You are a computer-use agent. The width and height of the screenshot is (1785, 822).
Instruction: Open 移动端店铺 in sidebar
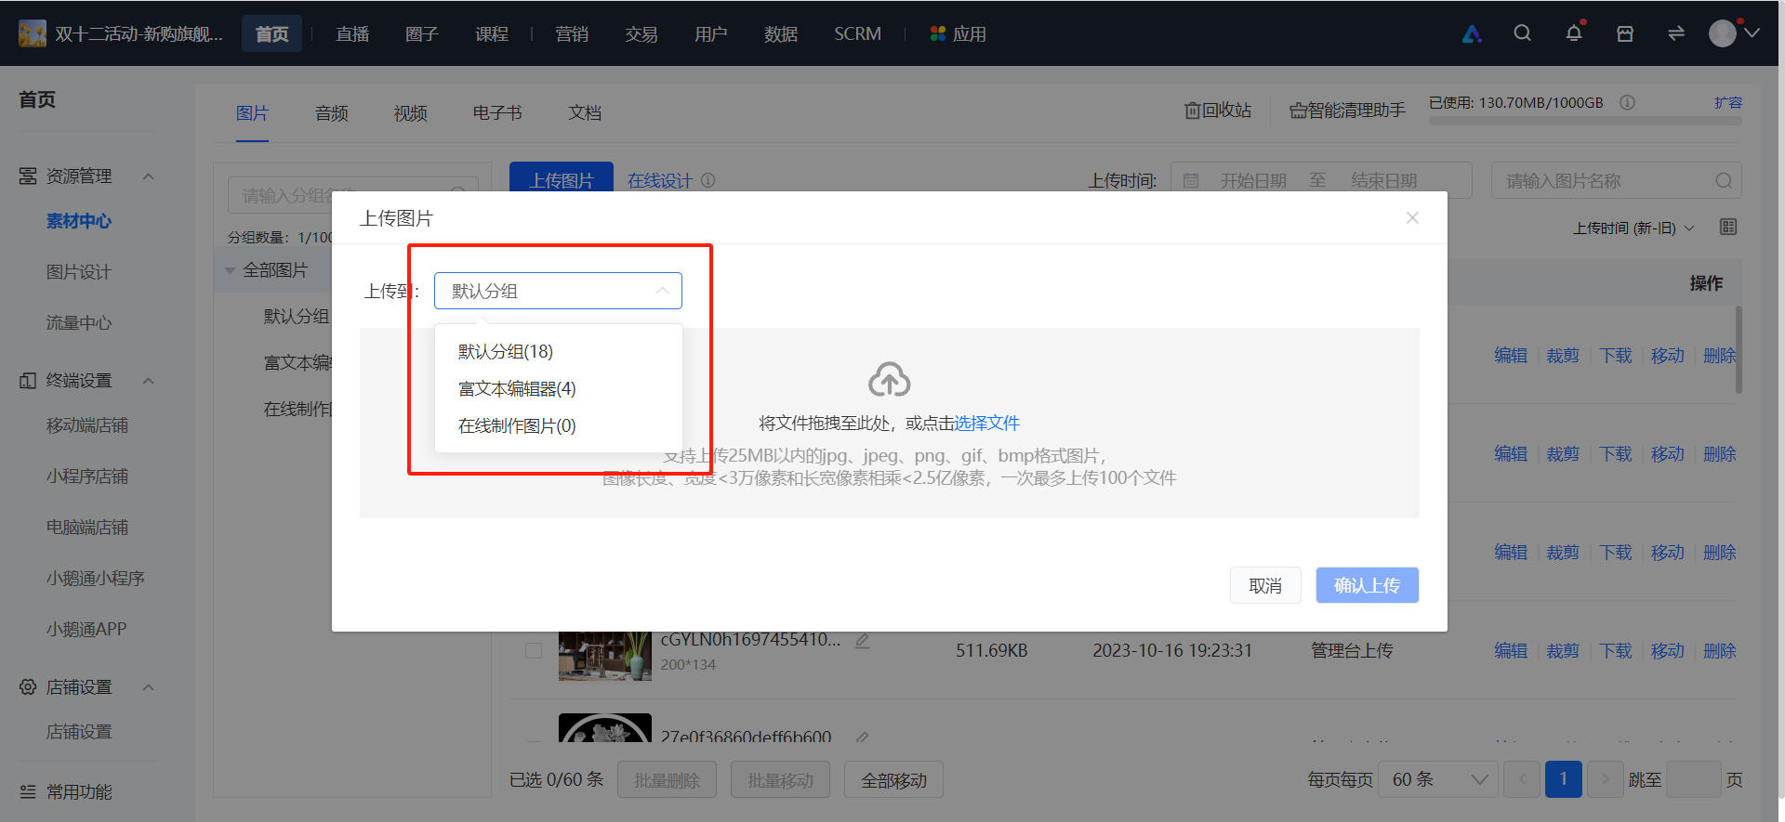coord(87,425)
